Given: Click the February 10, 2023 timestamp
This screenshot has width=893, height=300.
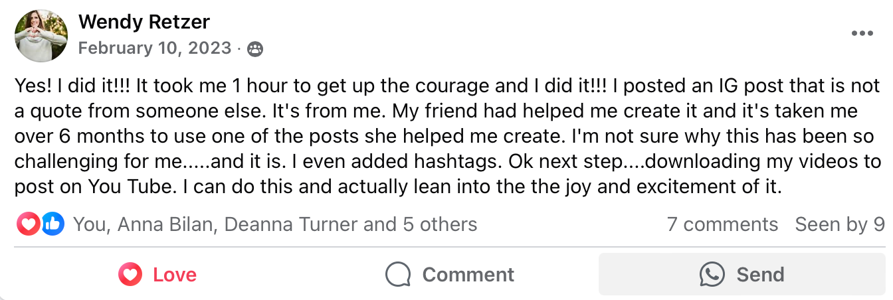Looking at the screenshot, I should pos(154,48).
